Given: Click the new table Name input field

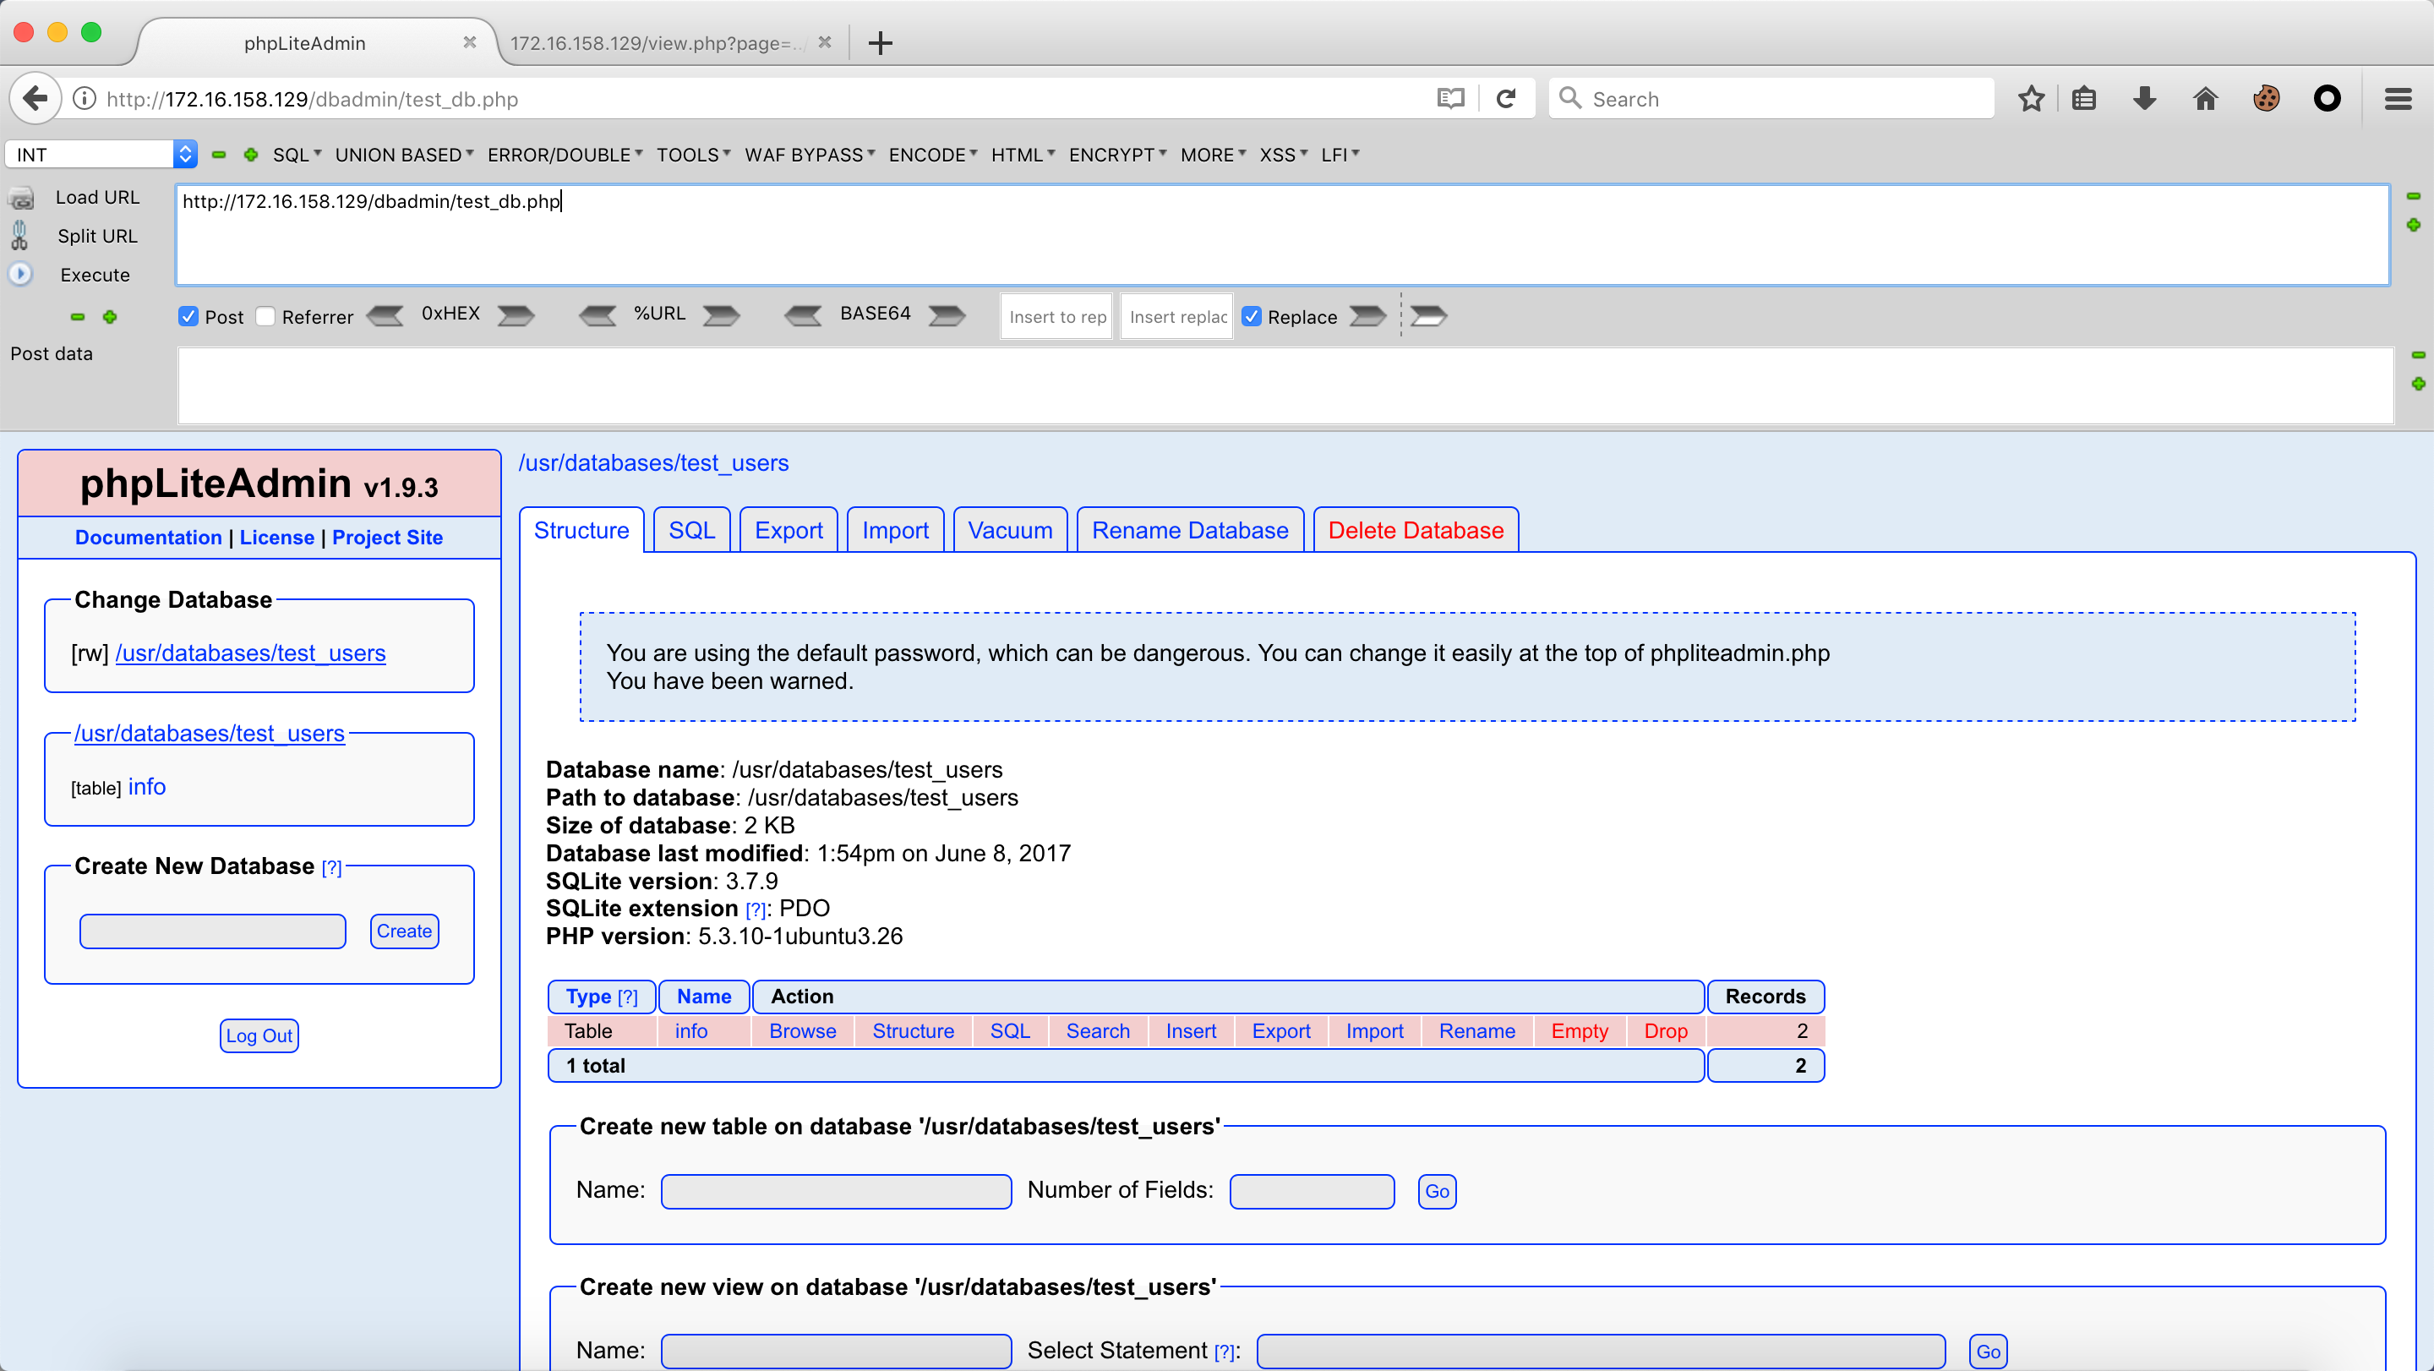Looking at the screenshot, I should (x=836, y=1190).
